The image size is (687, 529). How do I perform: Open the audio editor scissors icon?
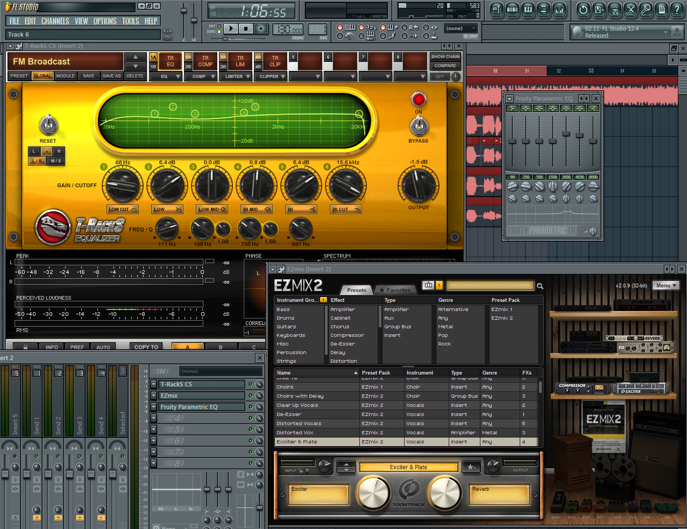pos(631,9)
